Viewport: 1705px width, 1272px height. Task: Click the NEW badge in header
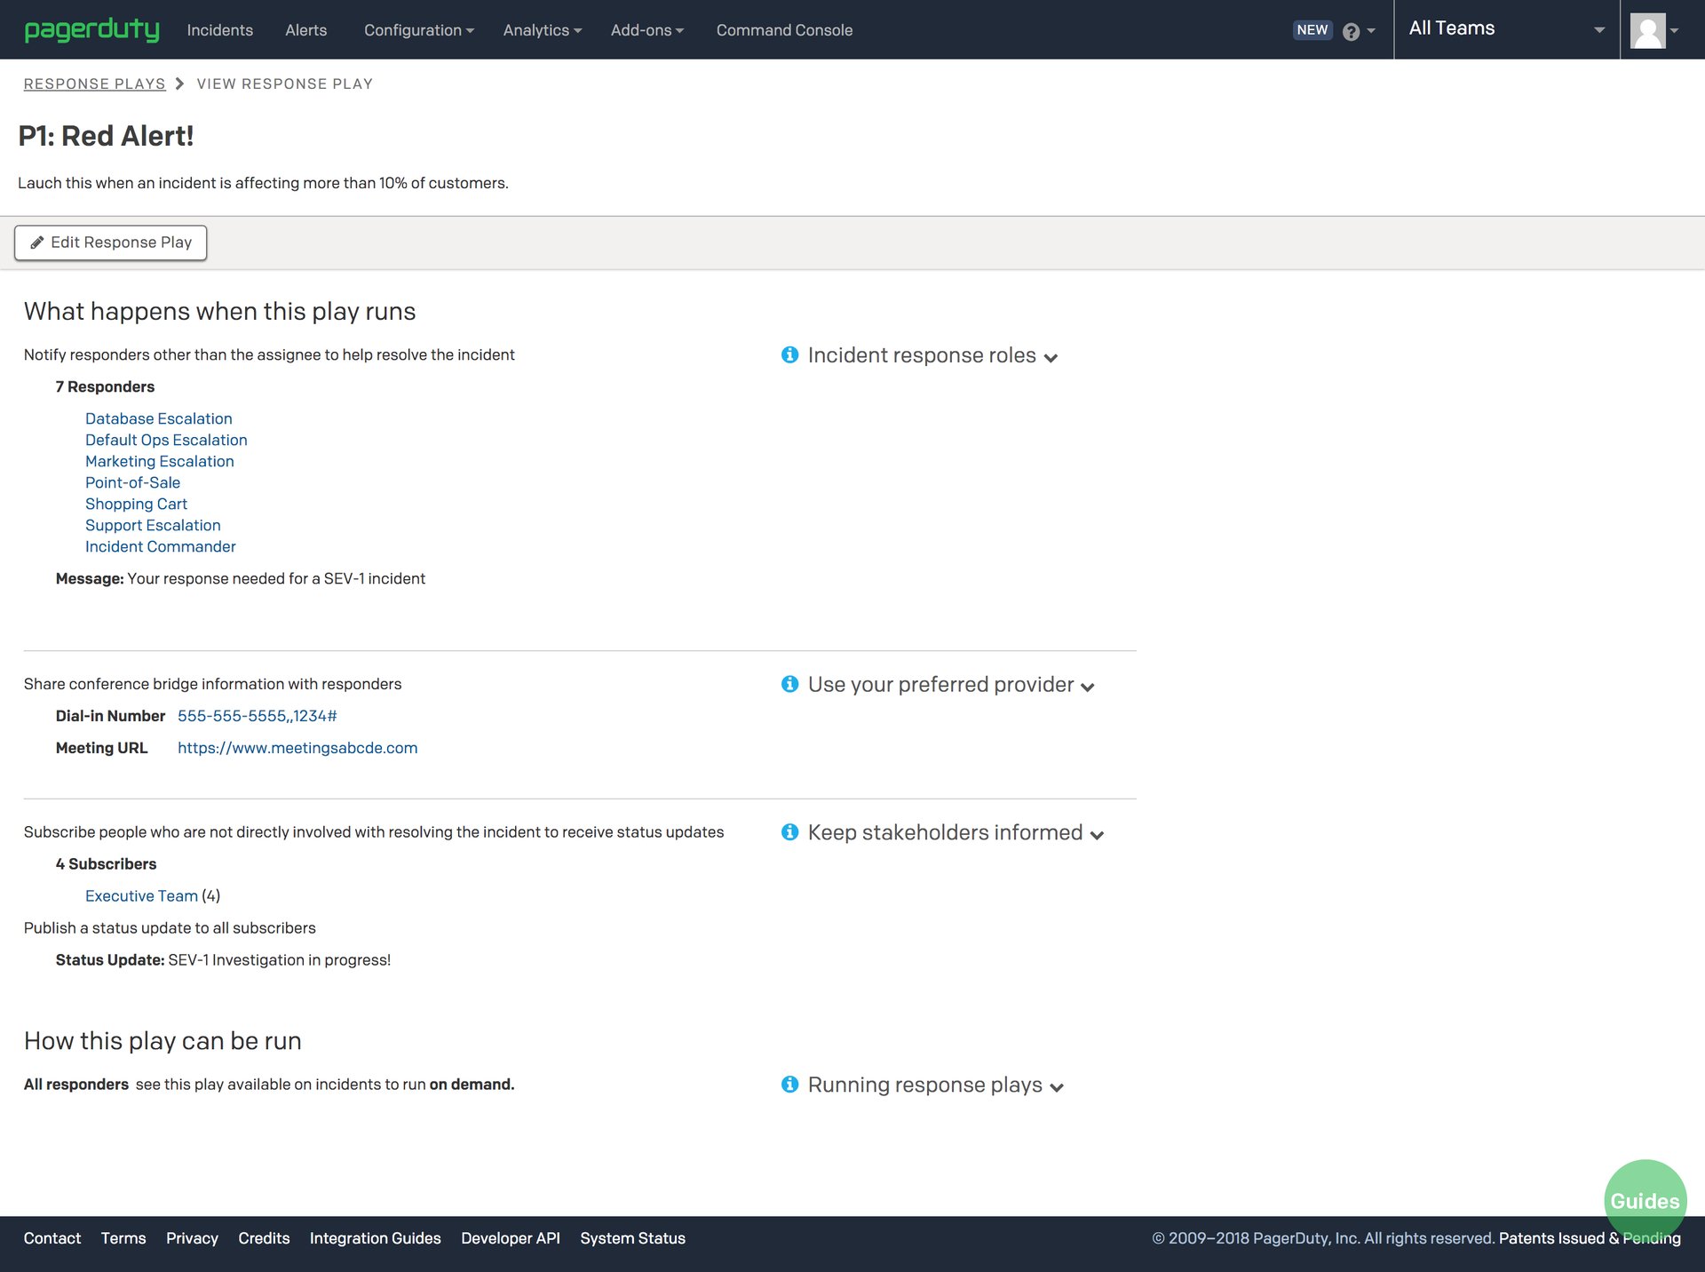tap(1312, 30)
